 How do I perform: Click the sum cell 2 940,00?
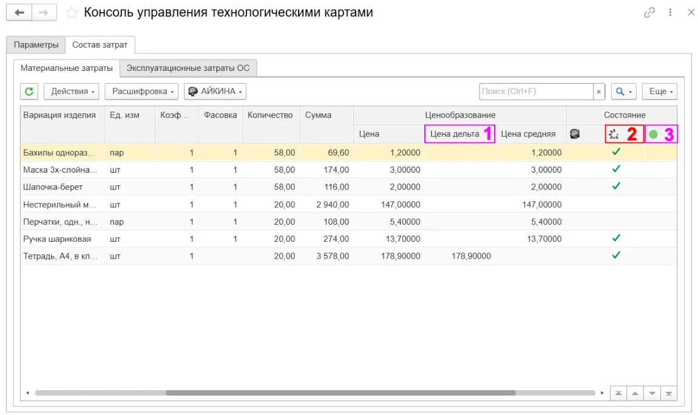(333, 204)
